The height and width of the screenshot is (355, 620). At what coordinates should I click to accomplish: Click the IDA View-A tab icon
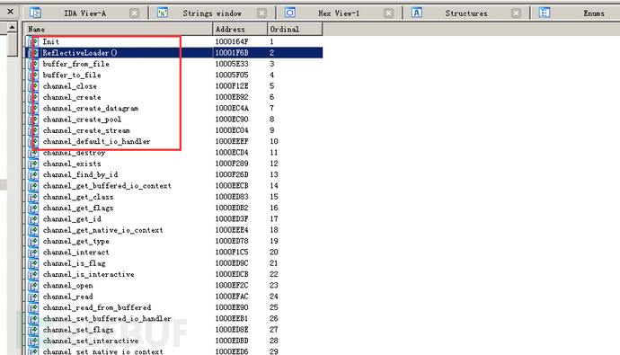35,13
